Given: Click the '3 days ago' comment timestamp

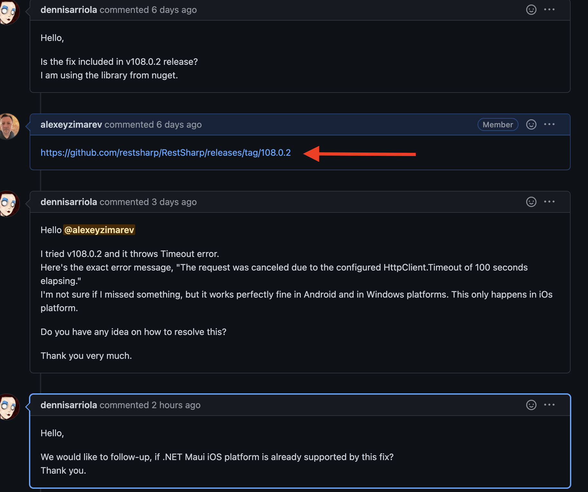Looking at the screenshot, I should [174, 202].
